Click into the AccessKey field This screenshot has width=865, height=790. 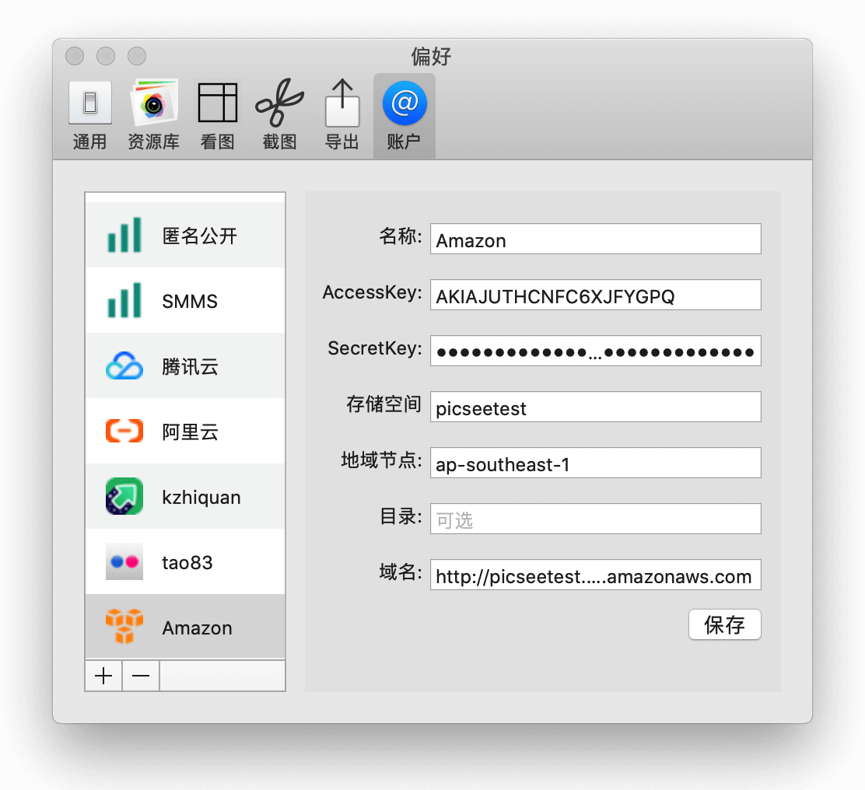[x=596, y=295]
